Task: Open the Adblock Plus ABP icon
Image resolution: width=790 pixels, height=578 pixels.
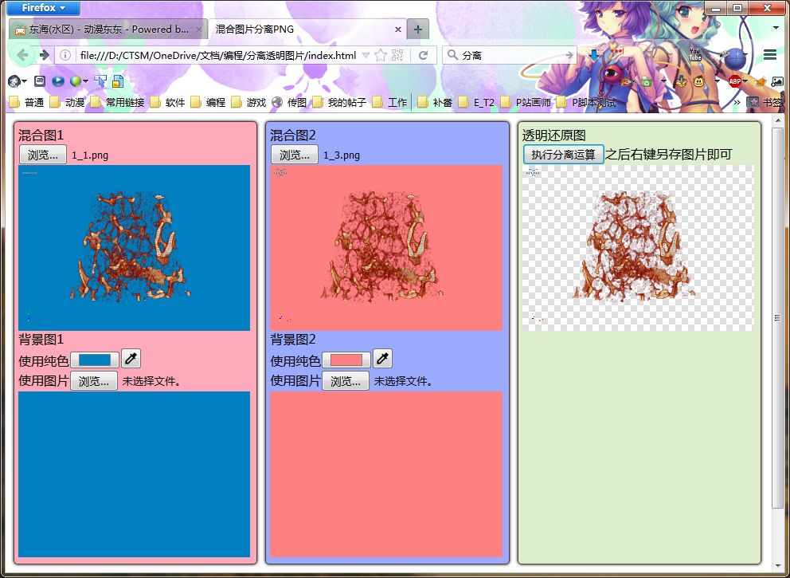Action: 735,81
